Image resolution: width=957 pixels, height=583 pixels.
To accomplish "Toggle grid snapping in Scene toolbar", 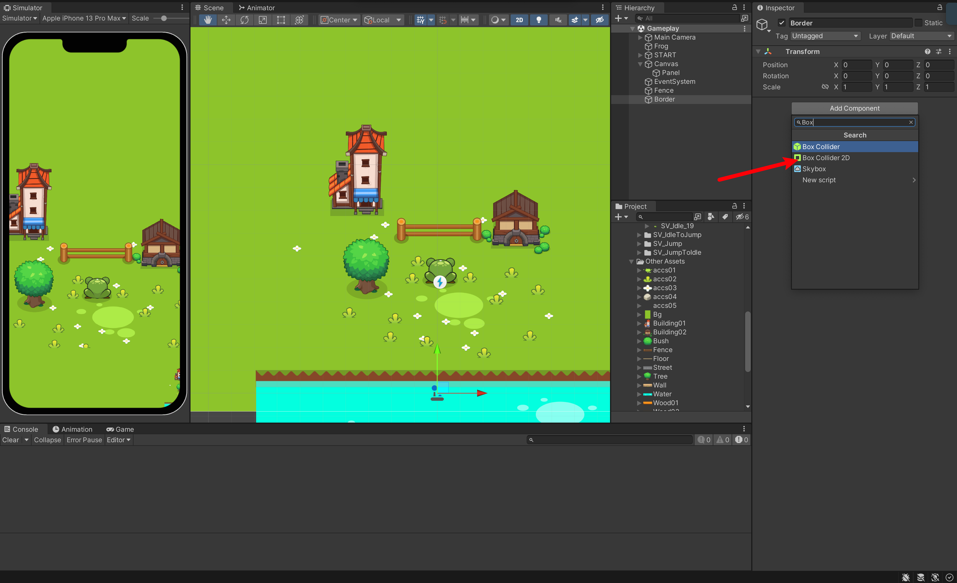I will 443,20.
